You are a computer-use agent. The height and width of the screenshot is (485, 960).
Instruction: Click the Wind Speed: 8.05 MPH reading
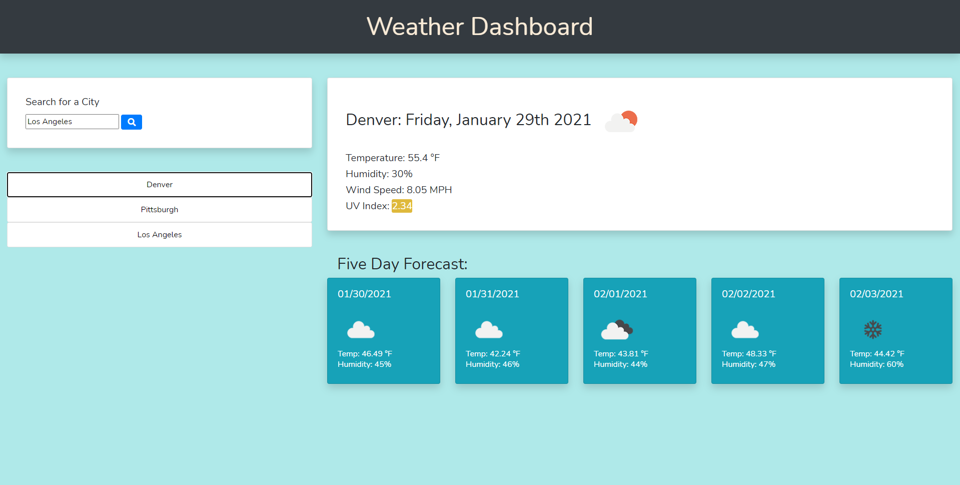click(399, 190)
